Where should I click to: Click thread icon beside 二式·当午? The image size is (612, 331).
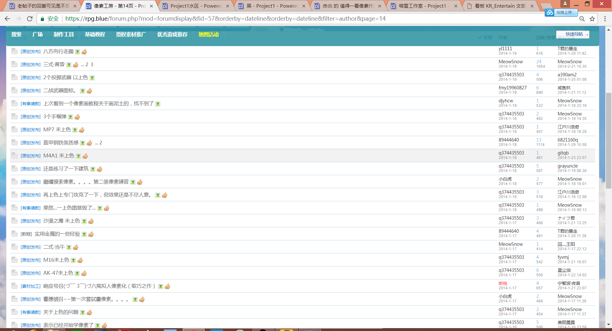point(14,246)
